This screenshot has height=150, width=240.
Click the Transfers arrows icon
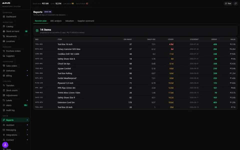pyautogui.click(x=4, y=85)
